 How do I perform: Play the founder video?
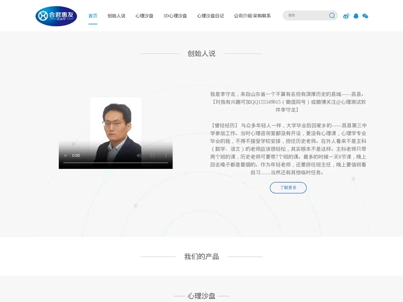tap(65, 155)
